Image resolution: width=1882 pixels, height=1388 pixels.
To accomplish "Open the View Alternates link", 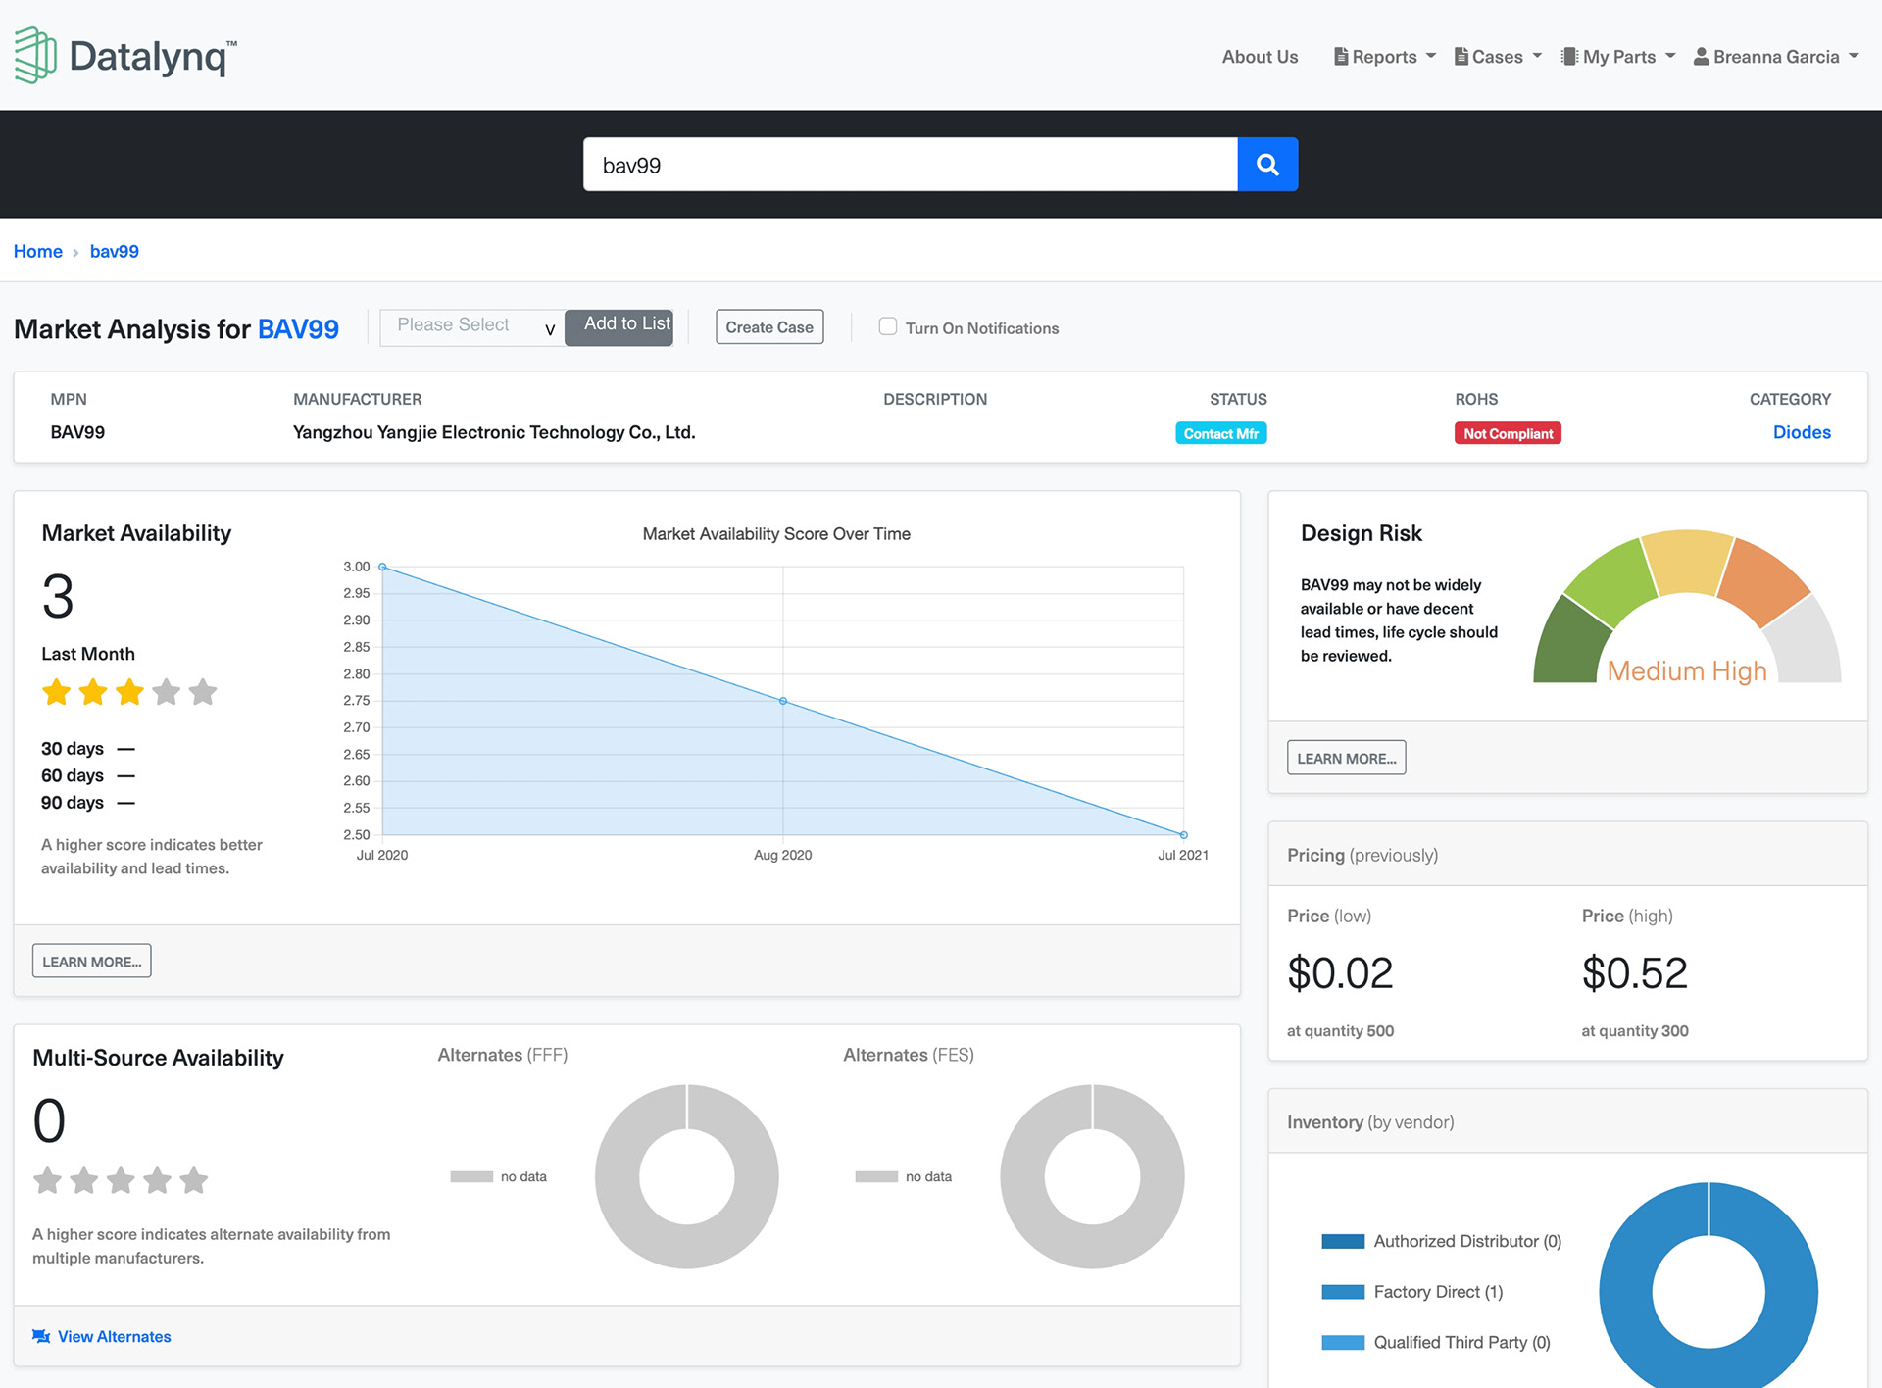I will point(114,1336).
